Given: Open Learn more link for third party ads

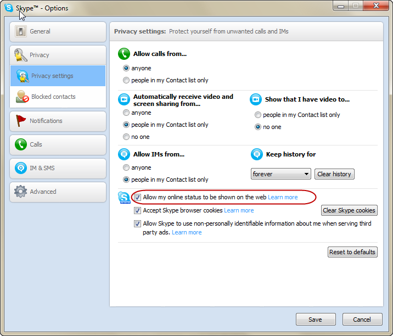Looking at the screenshot, I should tap(187, 232).
